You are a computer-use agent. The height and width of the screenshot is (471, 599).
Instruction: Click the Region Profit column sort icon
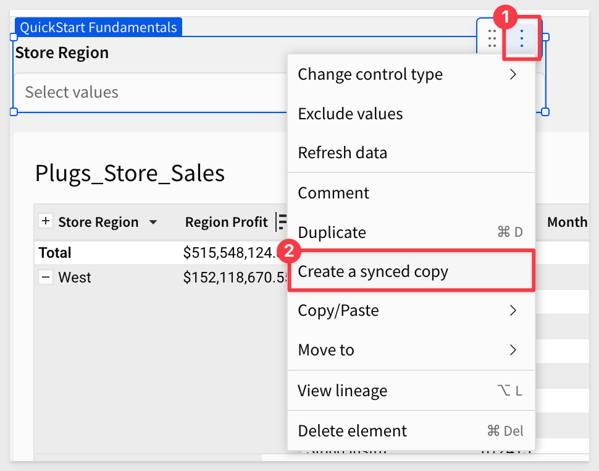point(281,222)
